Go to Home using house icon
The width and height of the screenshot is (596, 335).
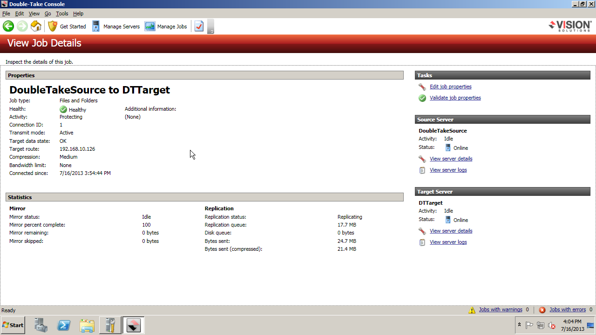pos(36,26)
